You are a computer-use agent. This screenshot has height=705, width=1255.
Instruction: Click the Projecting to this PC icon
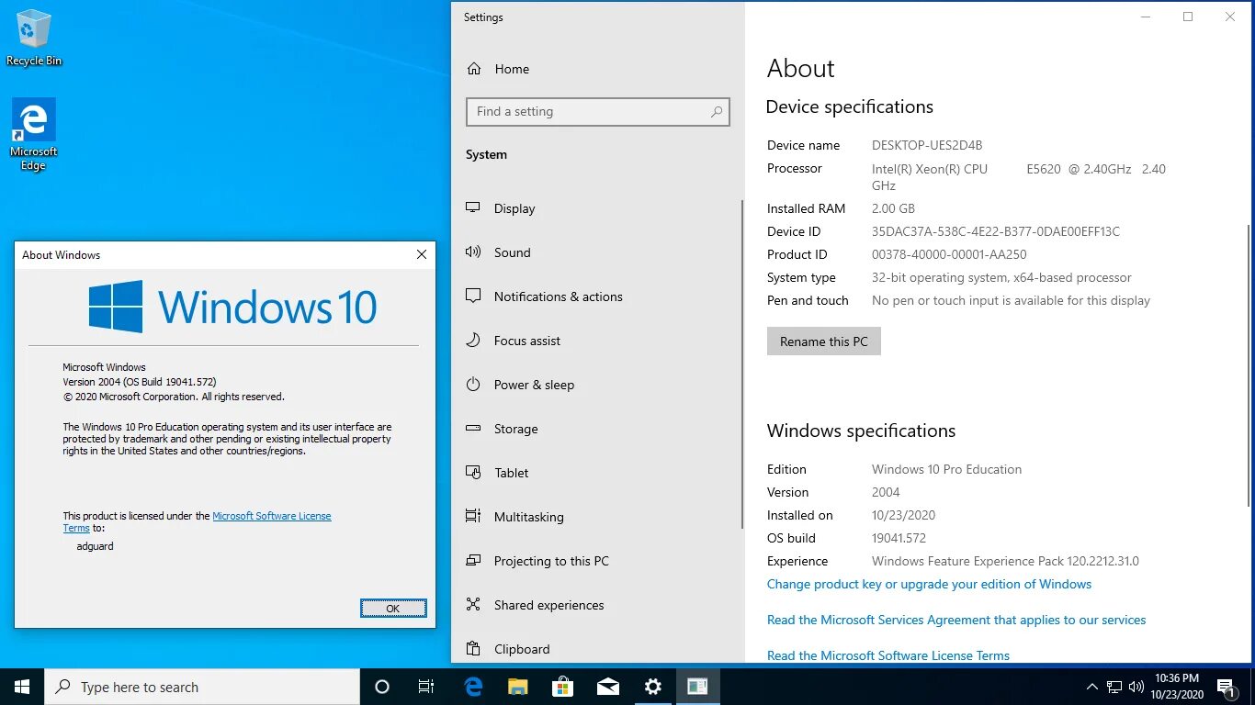[473, 561]
